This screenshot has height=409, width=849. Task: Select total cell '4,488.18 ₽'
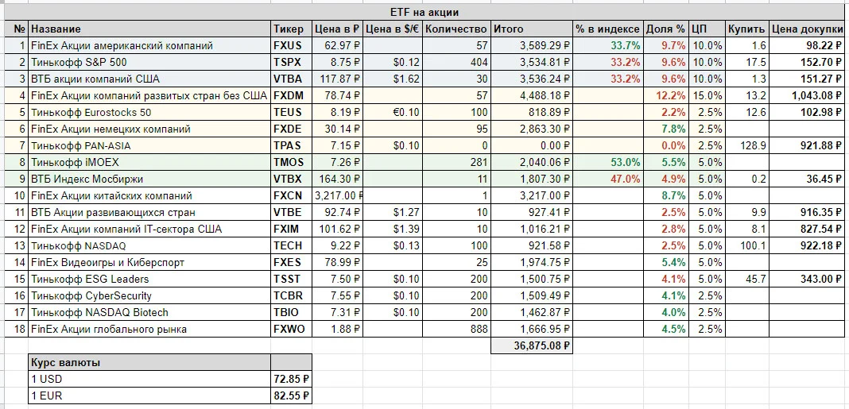(x=531, y=96)
